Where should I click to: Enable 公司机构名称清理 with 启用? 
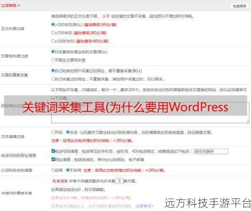point(53,170)
